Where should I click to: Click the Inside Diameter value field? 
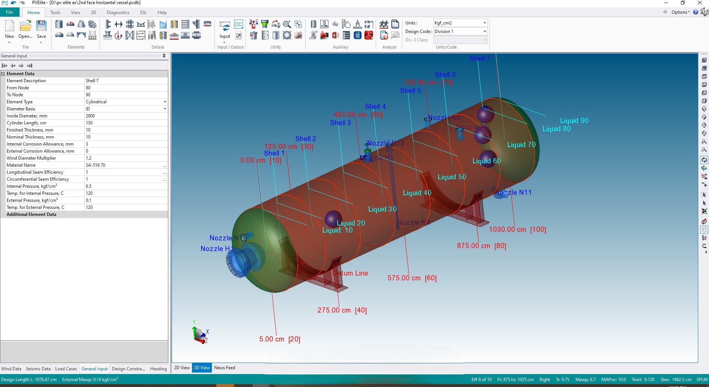click(x=126, y=116)
